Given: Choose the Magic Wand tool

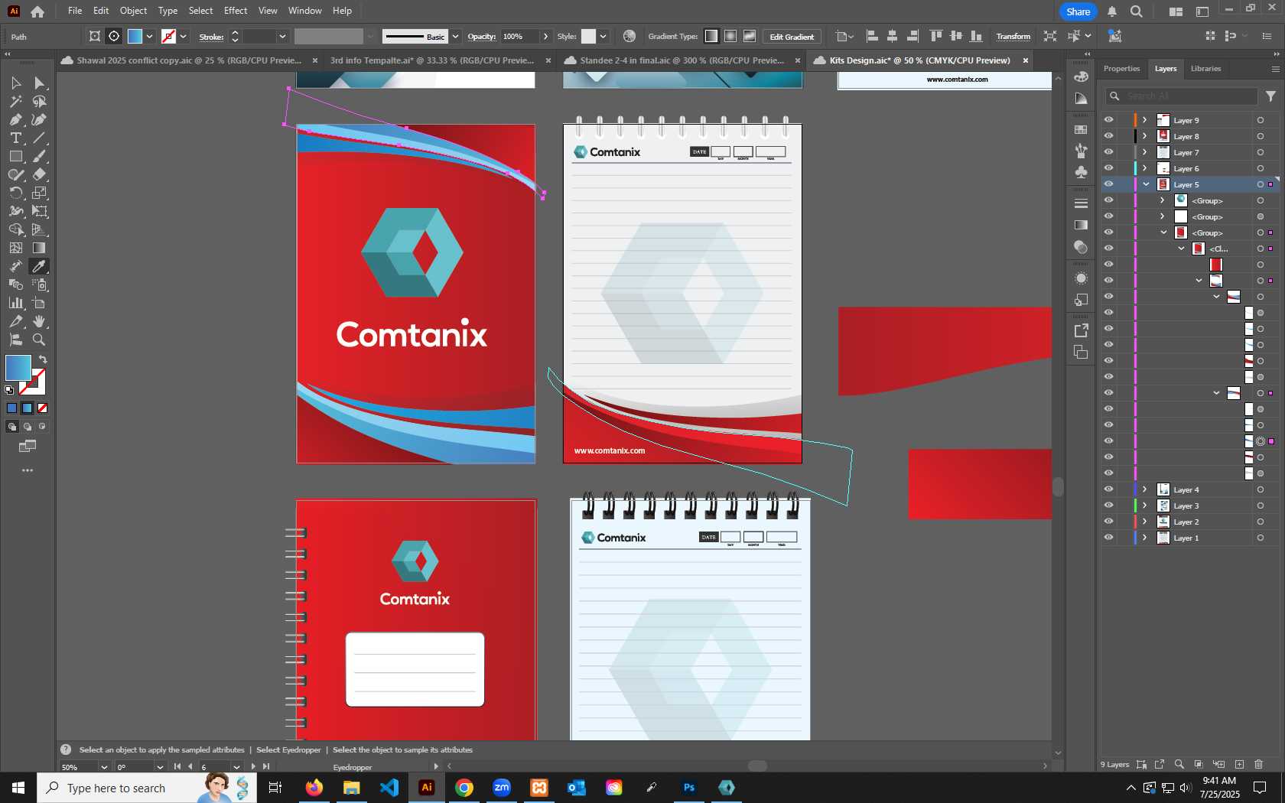Looking at the screenshot, I should [x=15, y=101].
